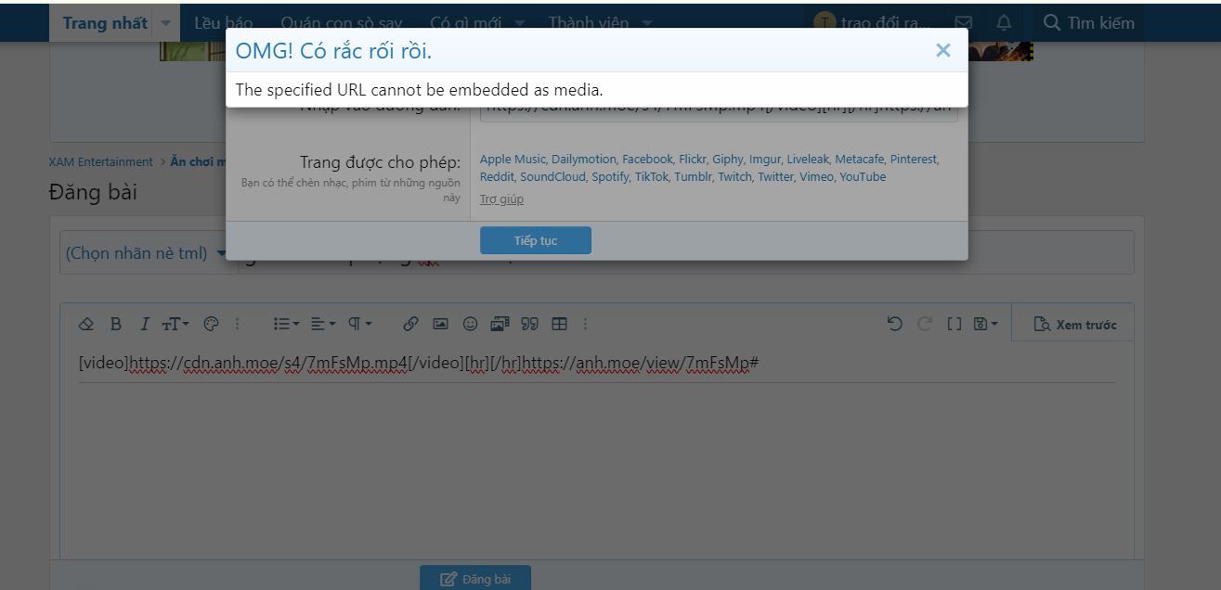
Task: Click the YouTube allowed site link
Action: pyautogui.click(x=863, y=177)
